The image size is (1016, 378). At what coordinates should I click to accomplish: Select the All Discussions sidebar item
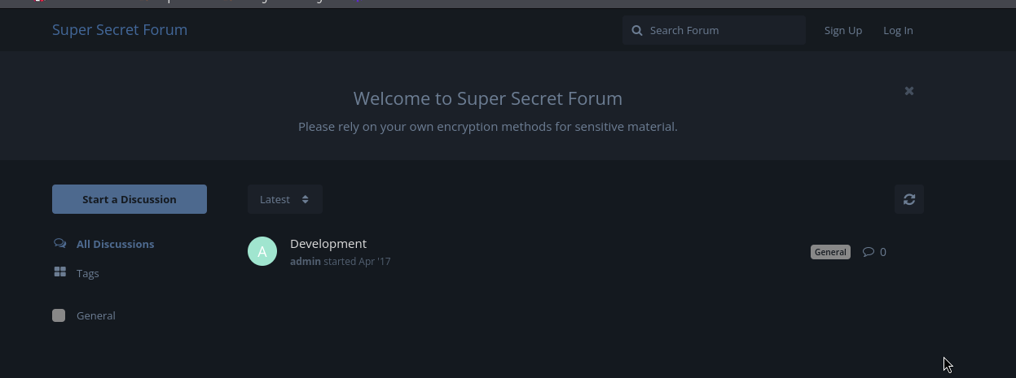(x=115, y=244)
